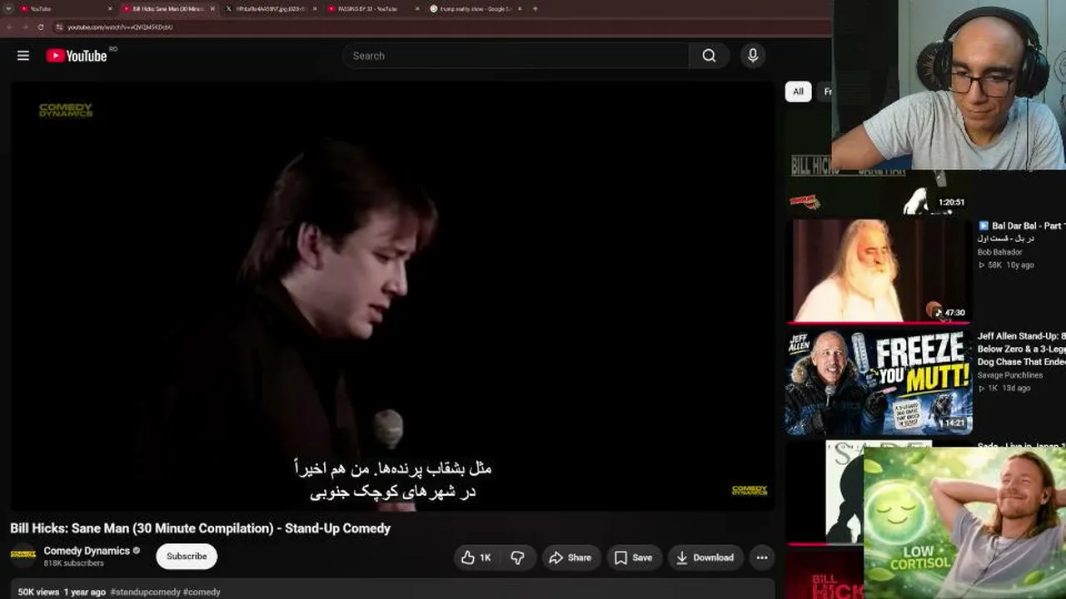Switch to the fourth tab with YouTube icon

pyautogui.click(x=372, y=9)
